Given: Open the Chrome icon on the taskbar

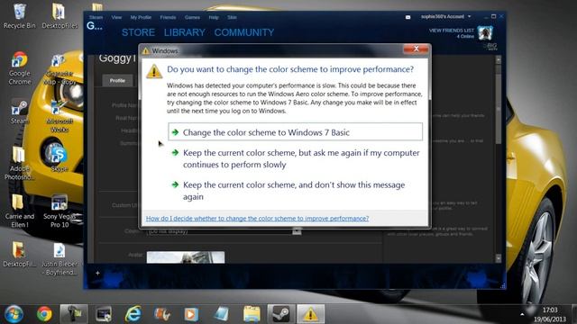Looking at the screenshot, I should click(x=44, y=314).
